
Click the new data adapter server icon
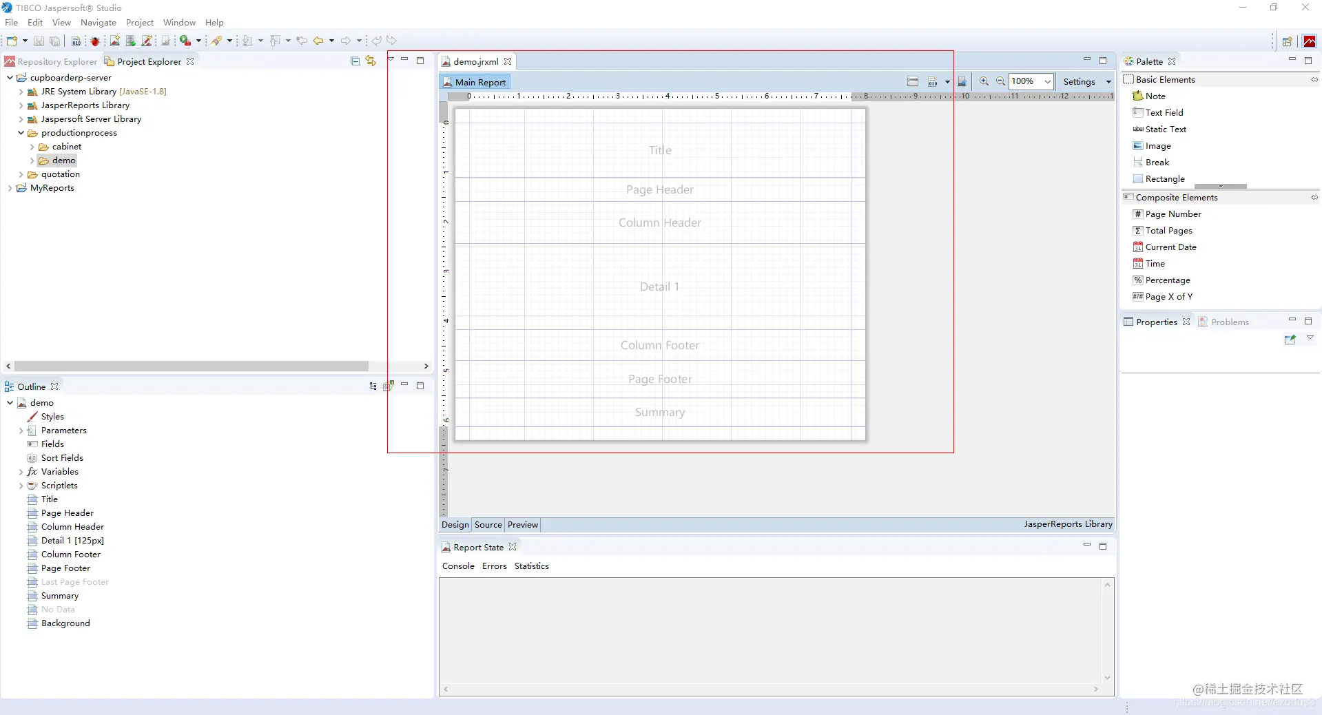[130, 41]
